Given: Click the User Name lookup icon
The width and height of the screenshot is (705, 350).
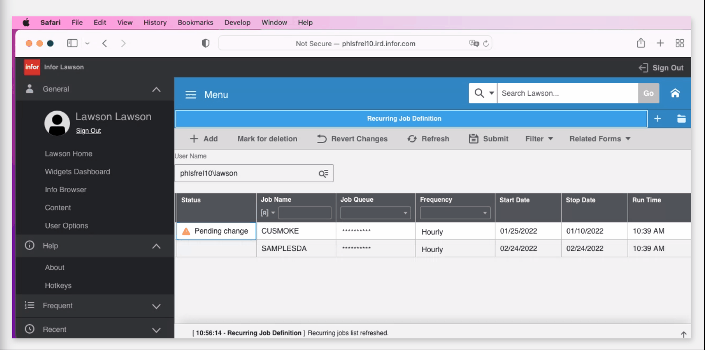Looking at the screenshot, I should [324, 173].
